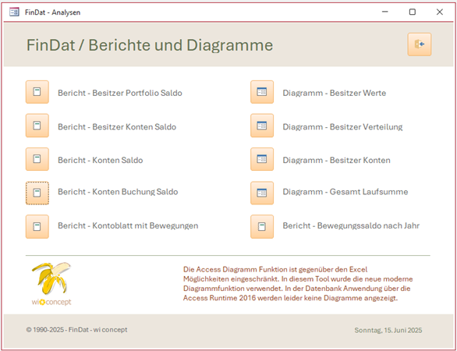This screenshot has height=351, width=457.
Task: Click icon button beside Bericht - Konten Saldo
Action: pyautogui.click(x=37, y=159)
